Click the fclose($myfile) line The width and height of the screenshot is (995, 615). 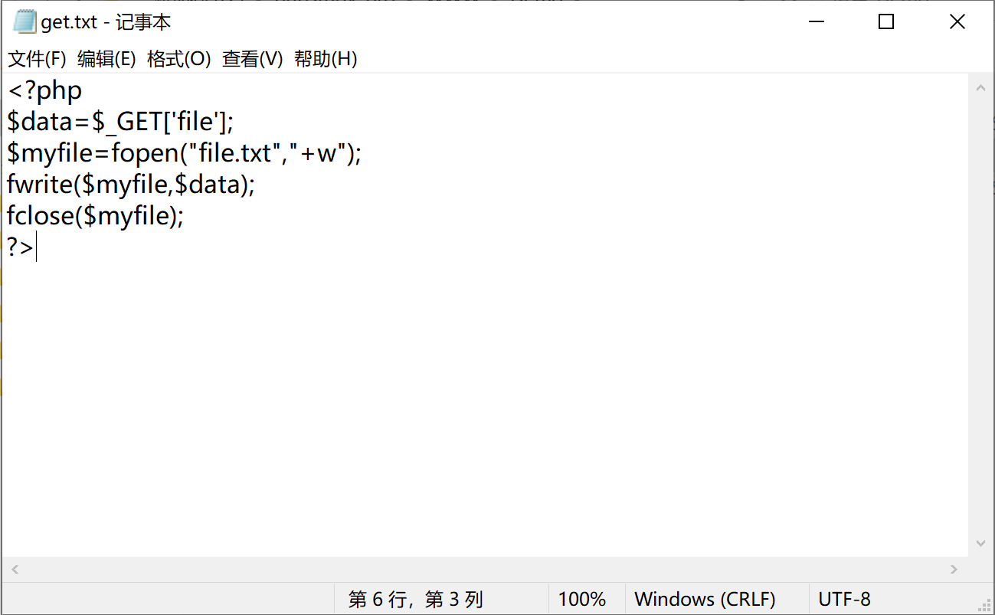tap(96, 217)
